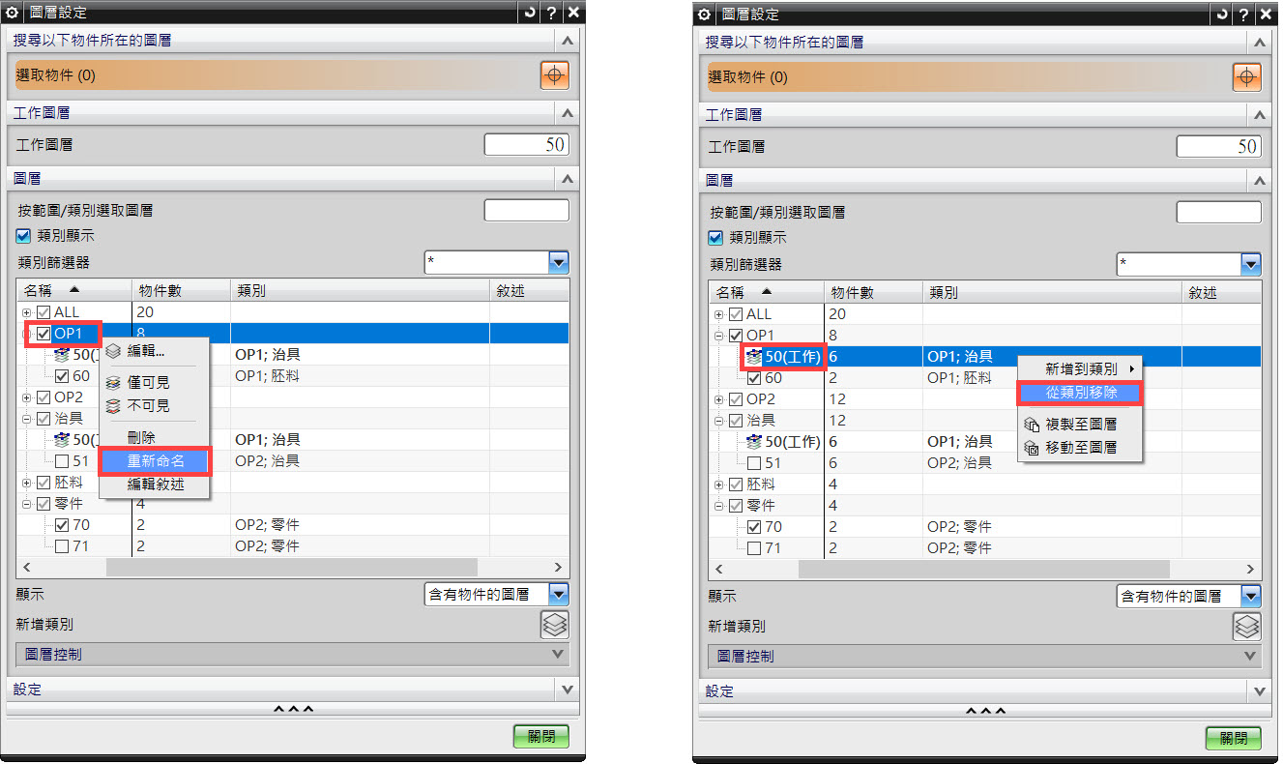Image resolution: width=1283 pixels, height=764 pixels.
Task: Click right scroll arrow in right dialog list
Action: pyautogui.click(x=1250, y=570)
